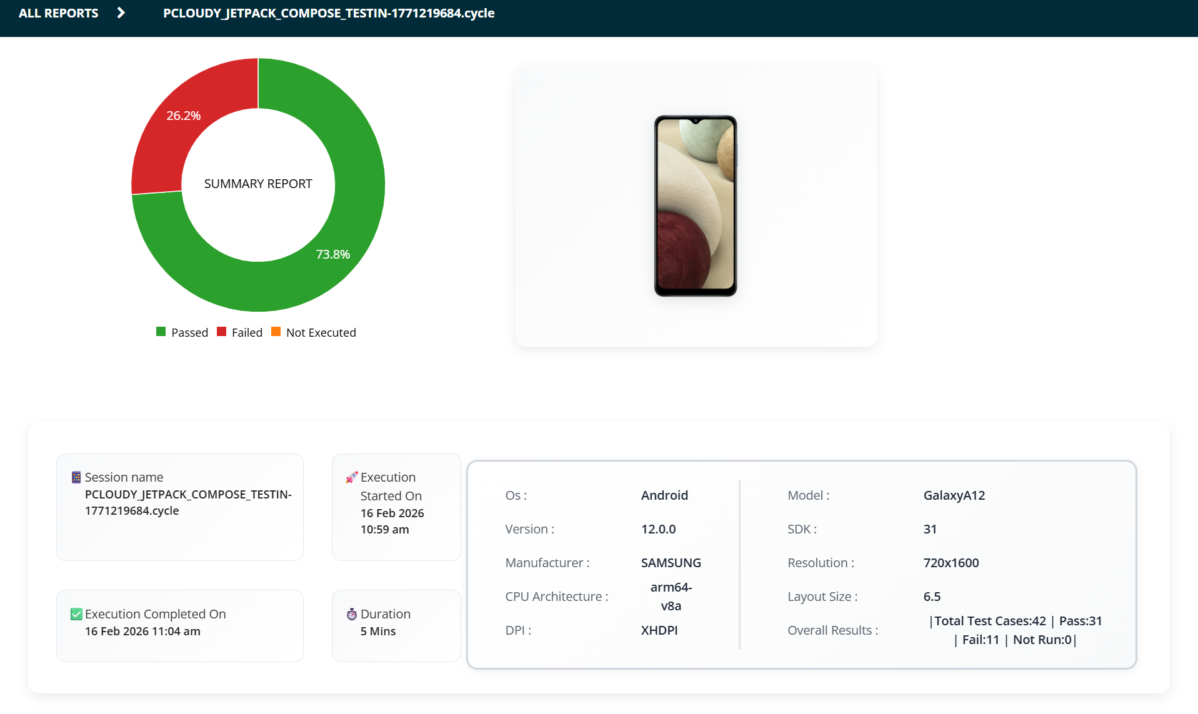
Task: Click the Duration 5 Mins card
Action: [396, 625]
